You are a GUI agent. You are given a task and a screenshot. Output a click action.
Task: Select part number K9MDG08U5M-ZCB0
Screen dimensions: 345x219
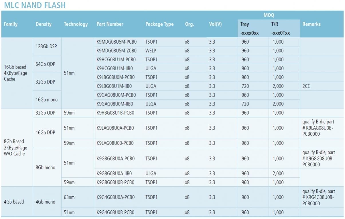click(117, 51)
